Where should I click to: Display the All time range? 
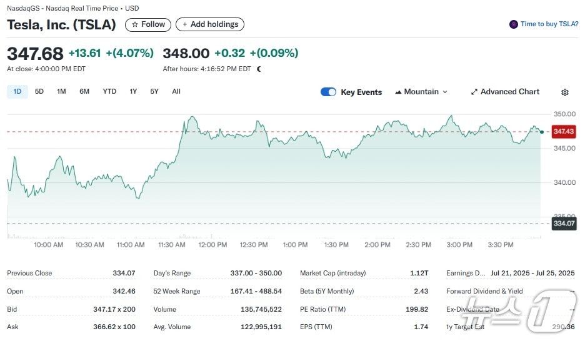[x=176, y=92]
